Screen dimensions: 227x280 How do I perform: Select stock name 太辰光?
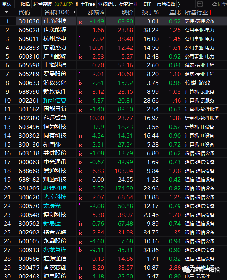pos(52,206)
